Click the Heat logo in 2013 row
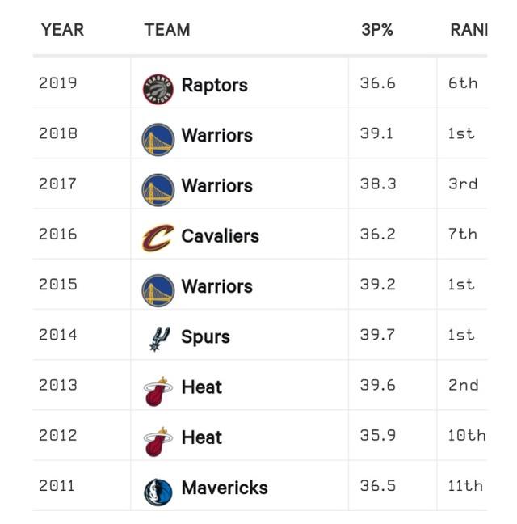 point(158,390)
